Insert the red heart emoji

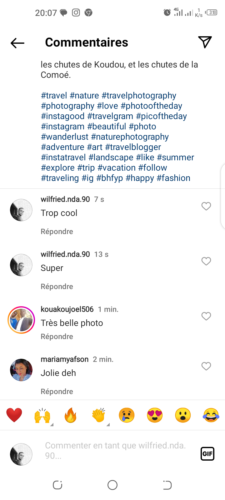[x=14, y=415]
